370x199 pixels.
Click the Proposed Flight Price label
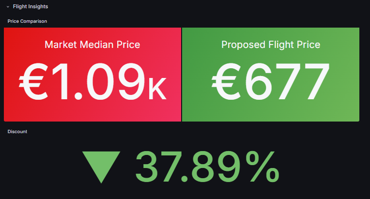pyautogui.click(x=270, y=45)
